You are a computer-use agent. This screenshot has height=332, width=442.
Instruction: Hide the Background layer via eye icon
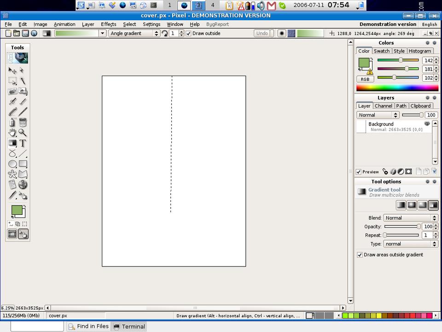(427, 124)
